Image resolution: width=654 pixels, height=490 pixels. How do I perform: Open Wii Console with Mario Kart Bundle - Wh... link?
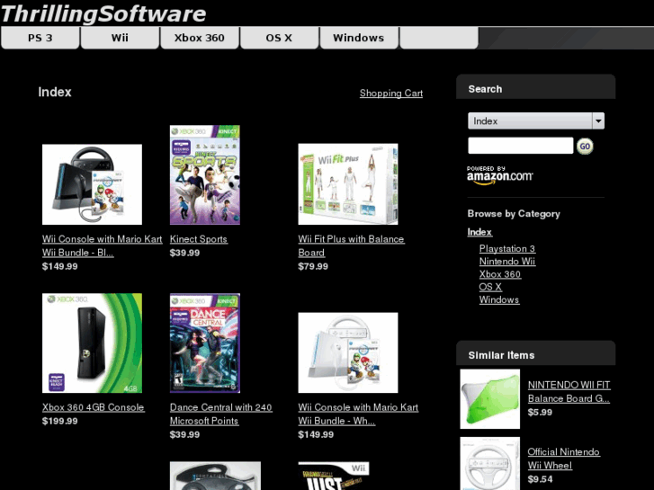click(358, 414)
